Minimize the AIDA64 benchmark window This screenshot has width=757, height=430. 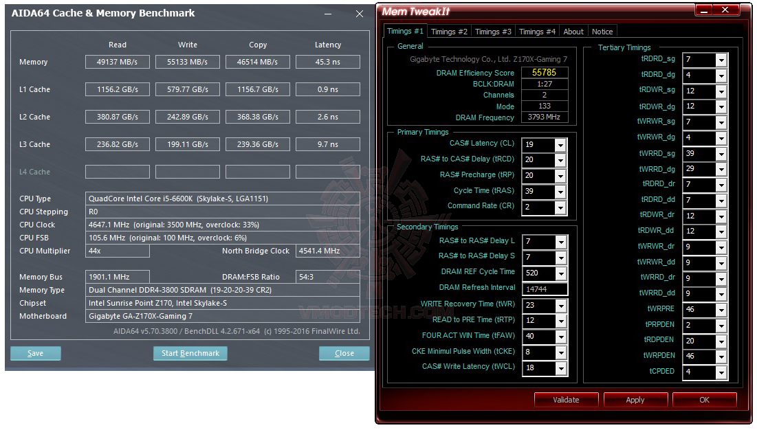point(328,14)
